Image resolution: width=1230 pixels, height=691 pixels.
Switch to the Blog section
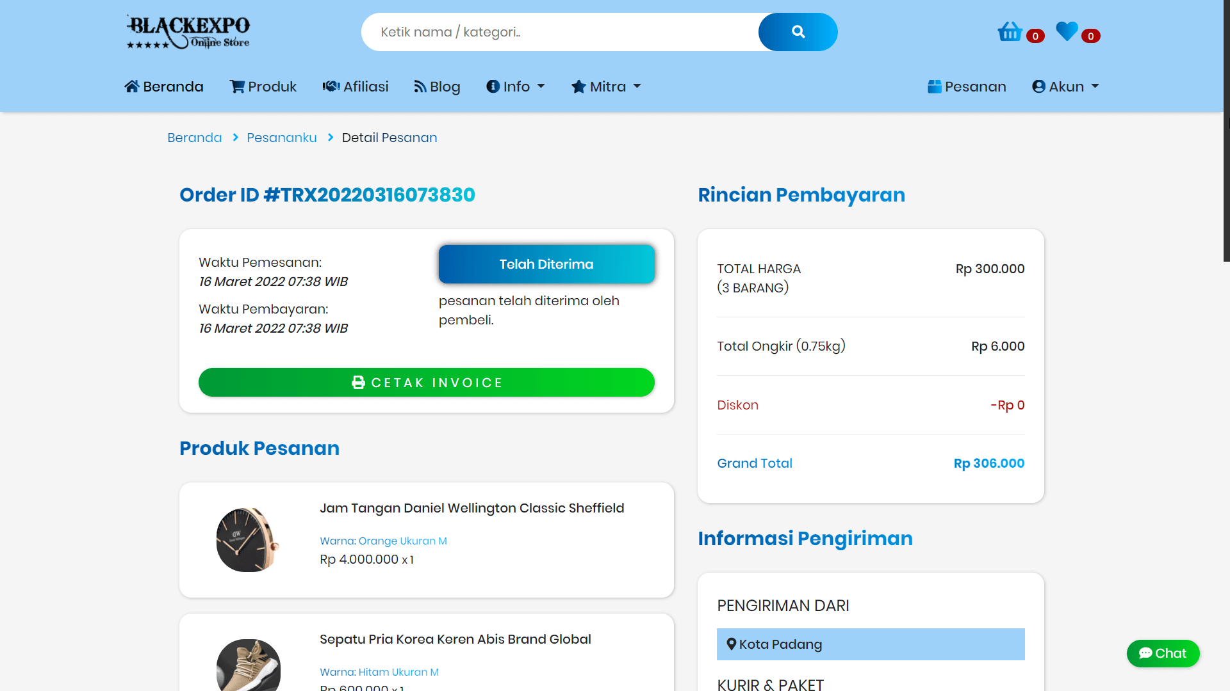point(445,86)
